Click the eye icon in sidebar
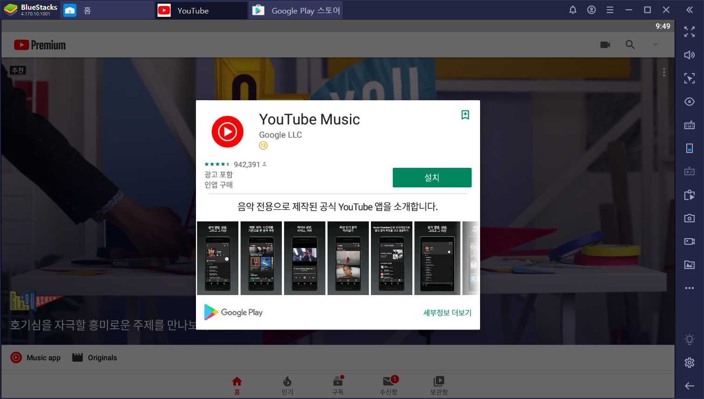Viewport: 704px width, 399px height. pos(690,102)
